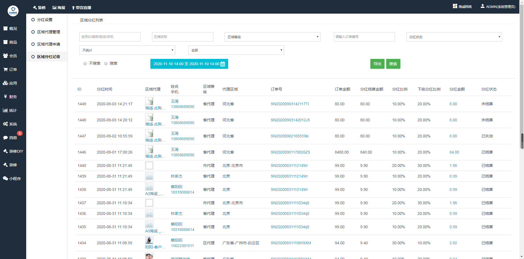Viewport: 524px width, 259px height.
Task: Open order link SN20200903142117TI
Action: pos(290,104)
